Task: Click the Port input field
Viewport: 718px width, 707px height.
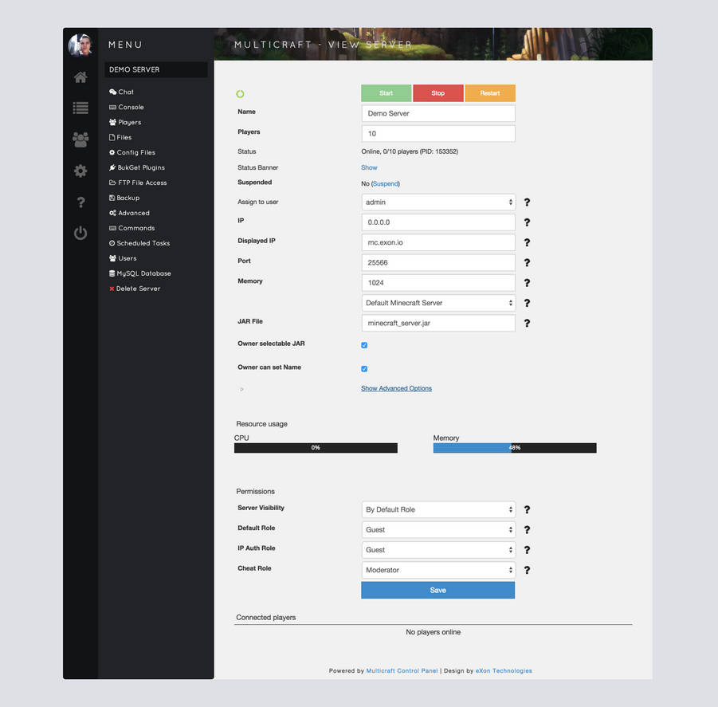Action: click(438, 262)
